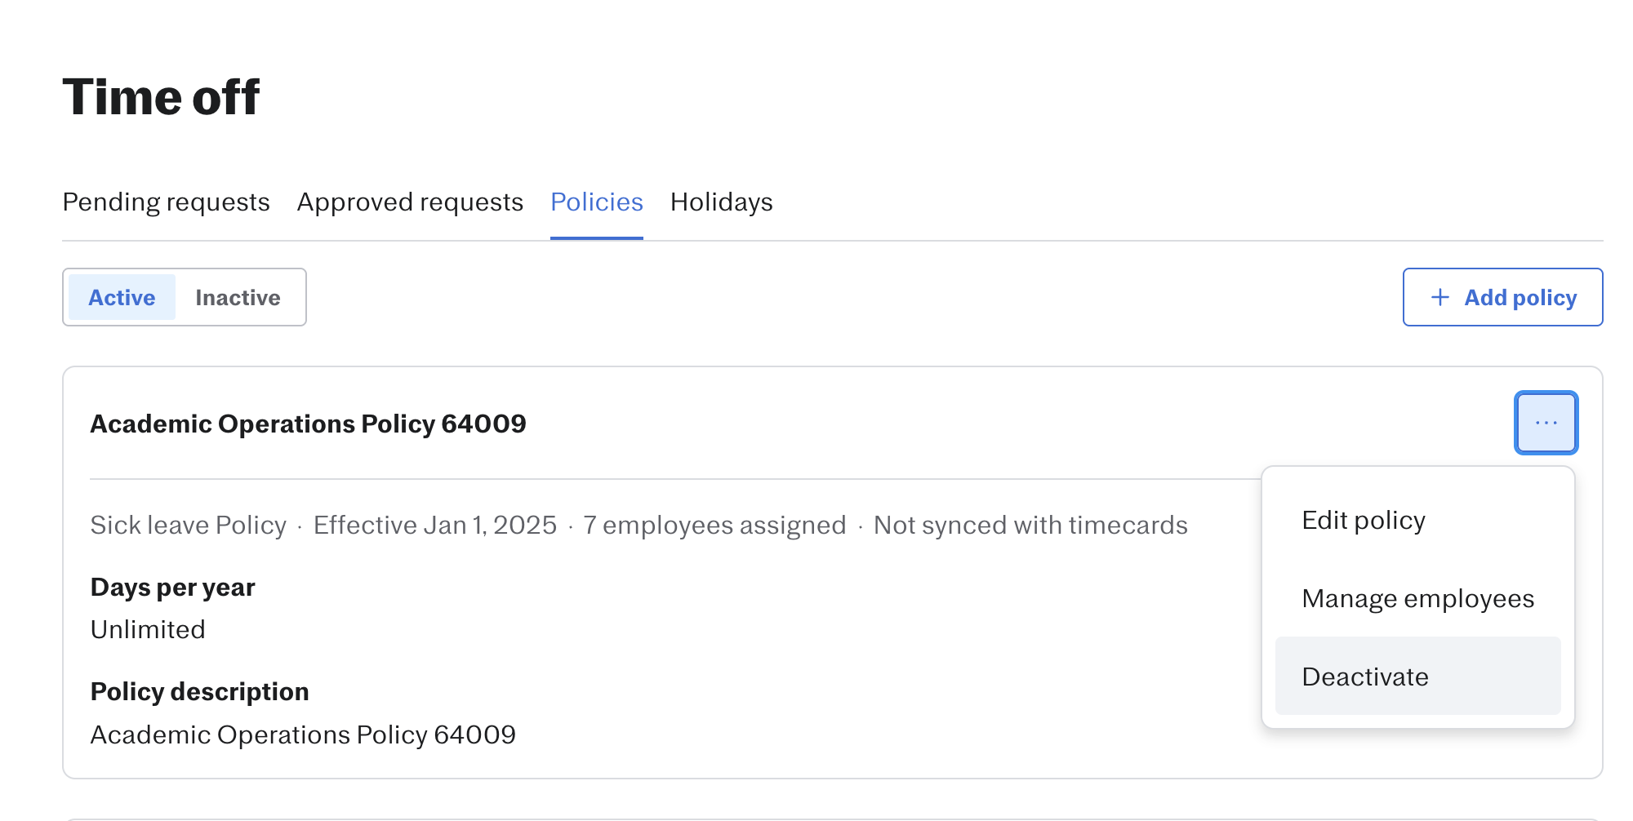Switch to the Inactive policies toggle
Viewport: 1633px width, 821px height.
pos(238,297)
